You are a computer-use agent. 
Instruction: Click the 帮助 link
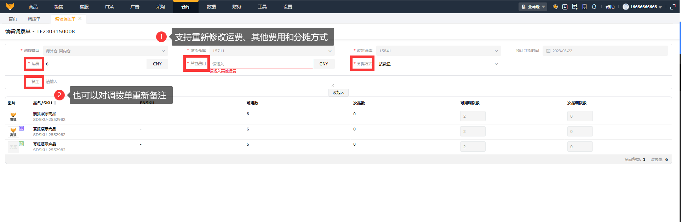(x=610, y=7)
